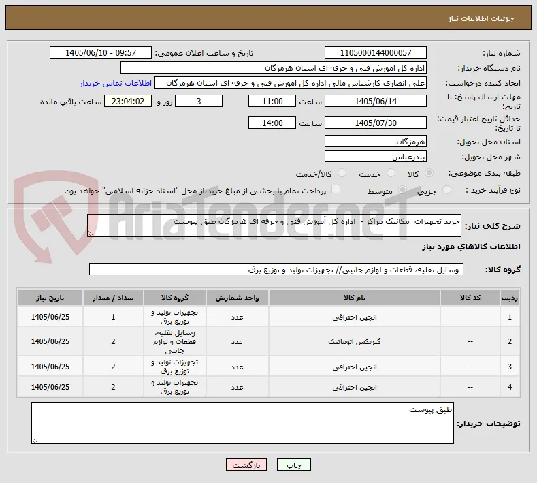This screenshot has width=537, height=483.
Task: Click the request creator name field
Action: tap(291, 83)
